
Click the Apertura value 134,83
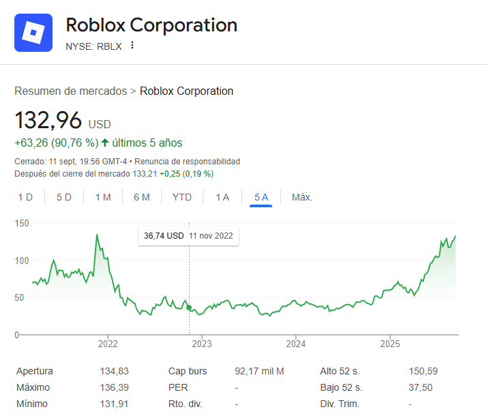click(114, 371)
